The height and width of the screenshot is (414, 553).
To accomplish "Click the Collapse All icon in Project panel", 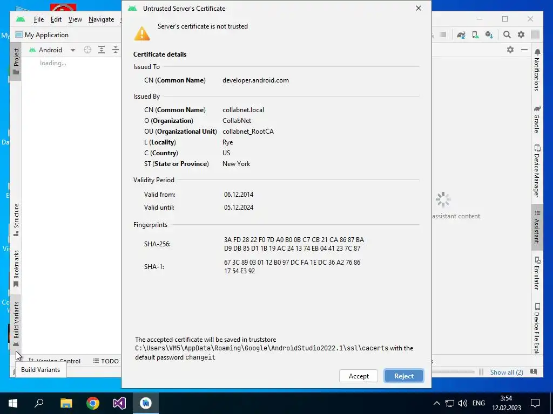I will click(x=116, y=50).
